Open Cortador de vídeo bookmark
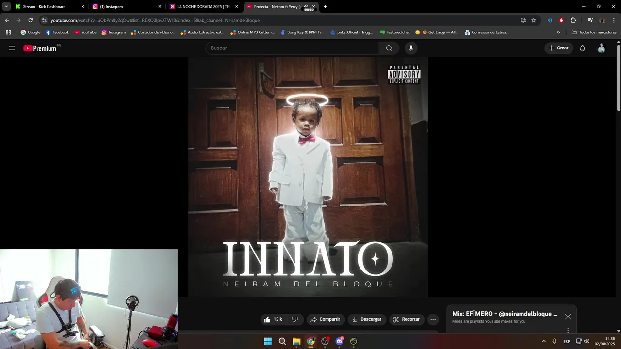This screenshot has width=621, height=349. point(153,32)
